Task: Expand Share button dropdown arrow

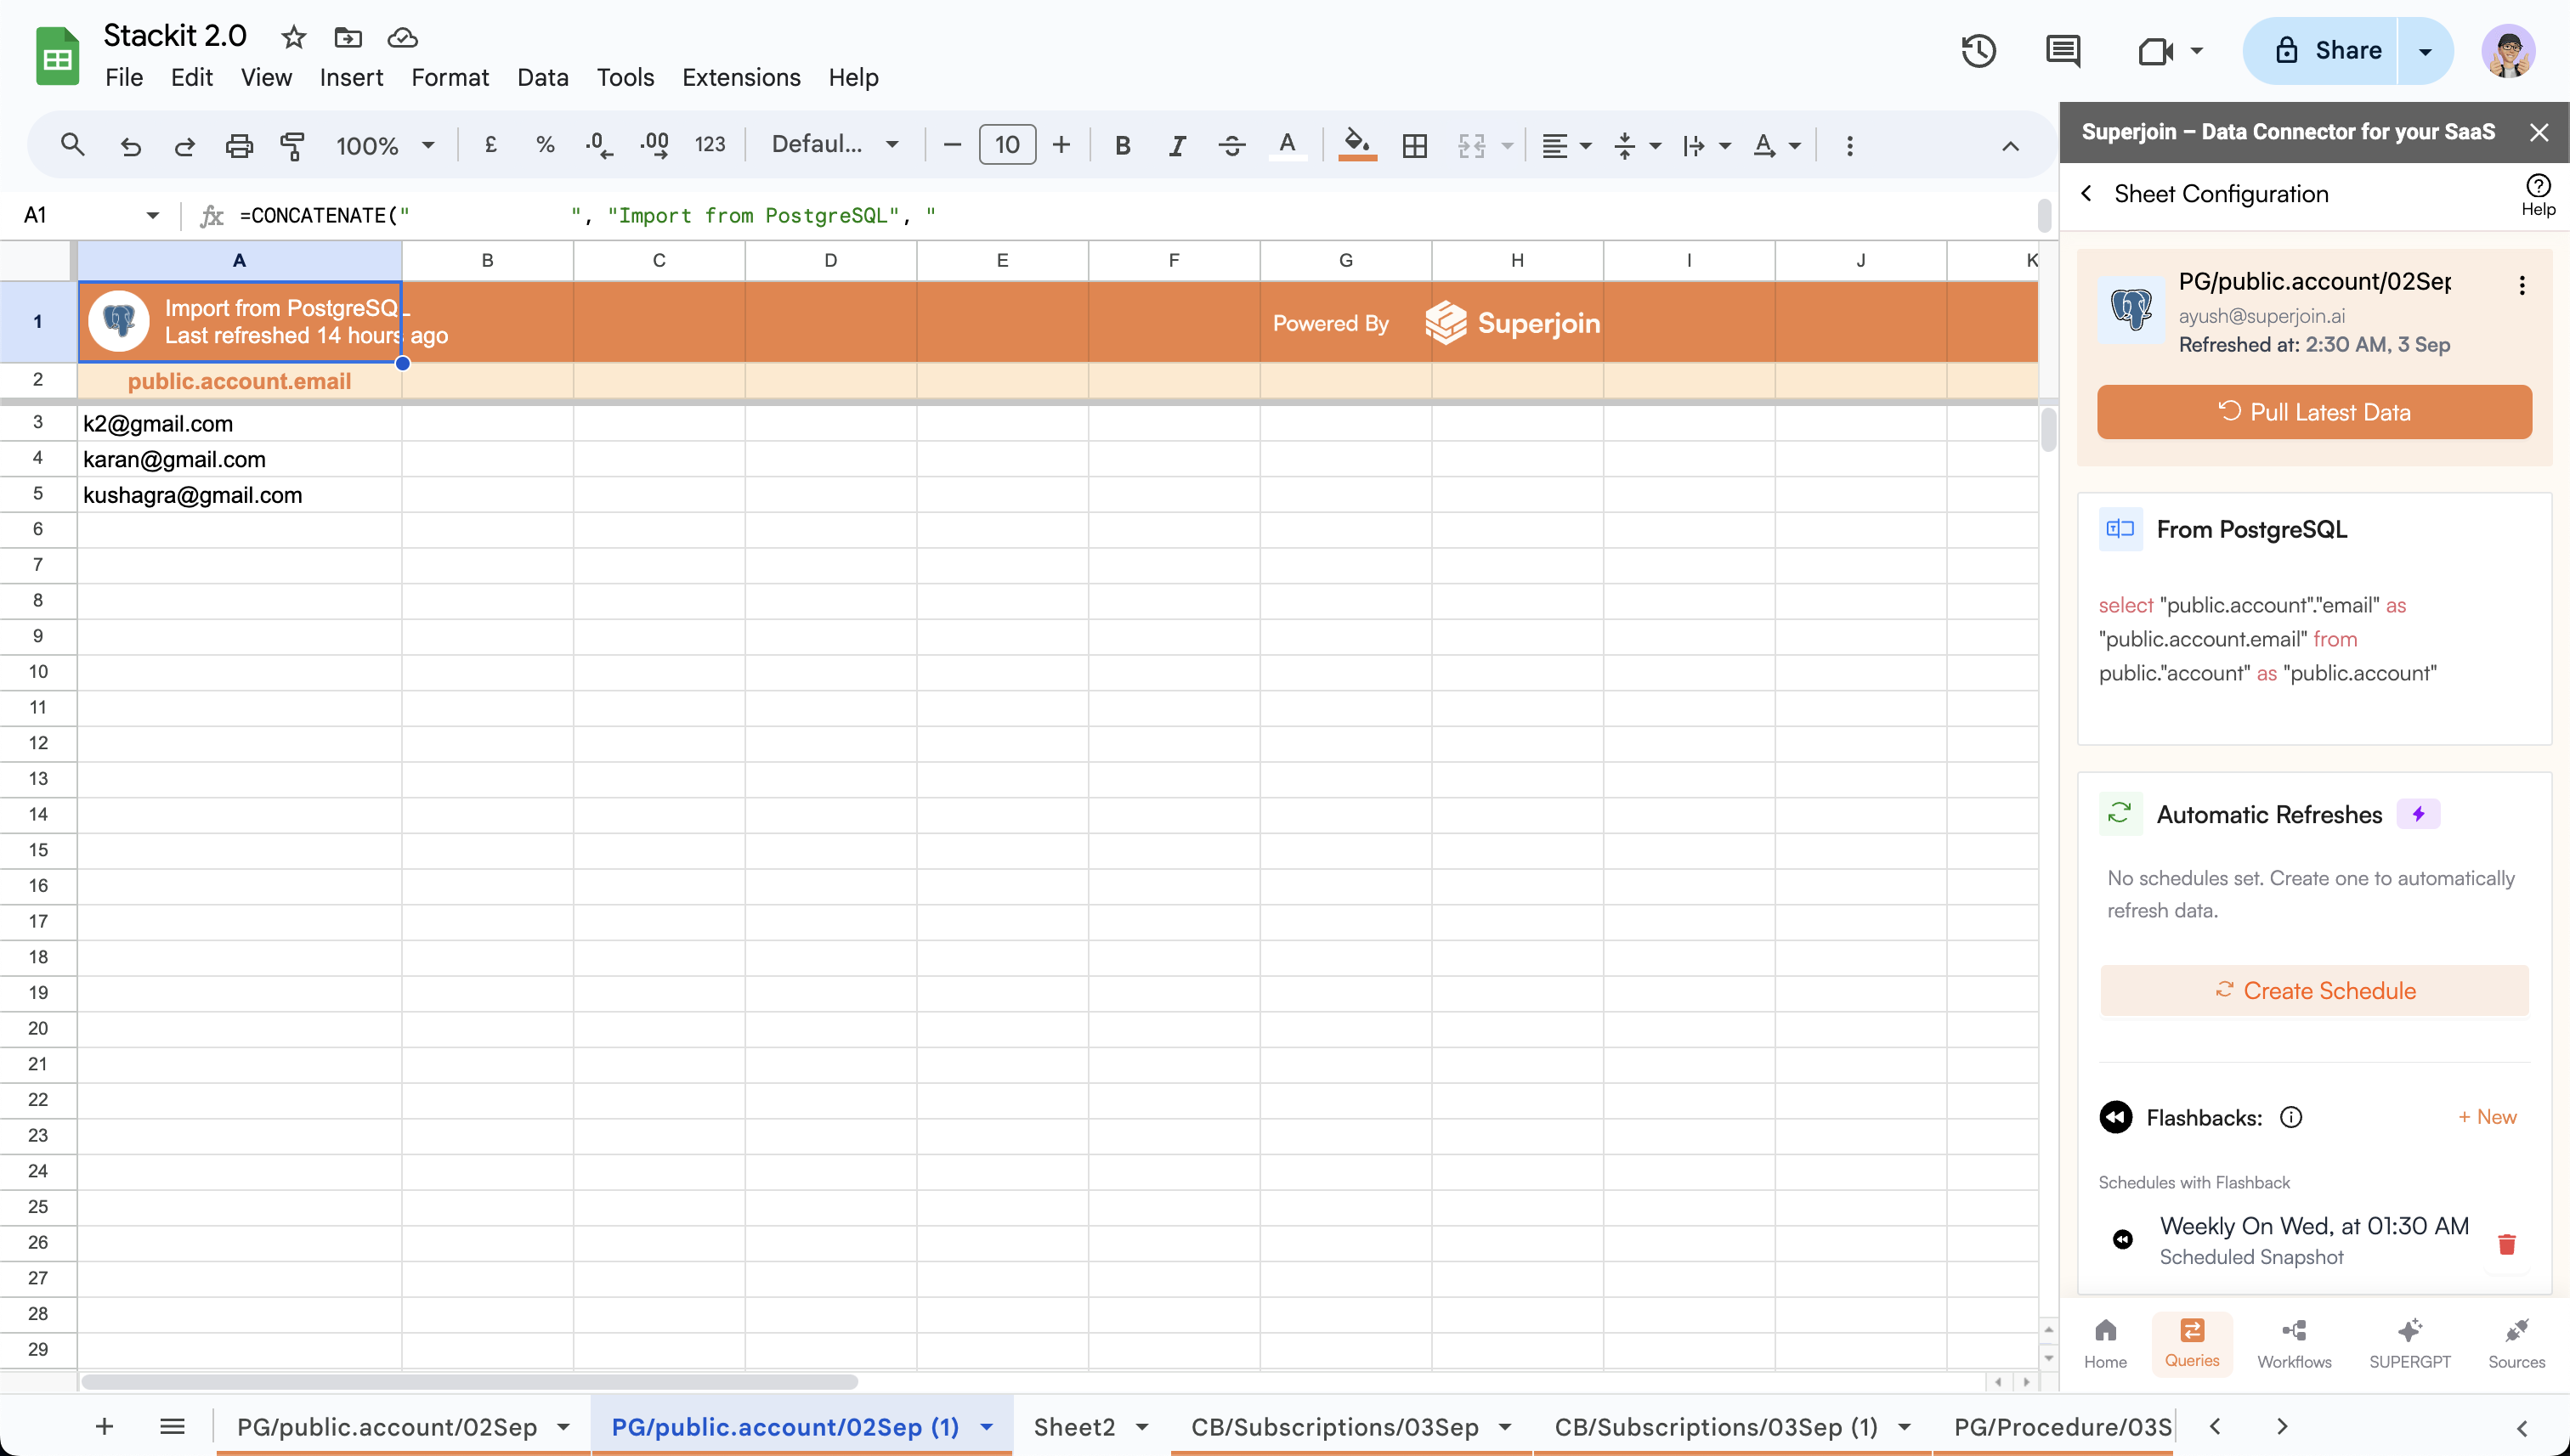Action: [2425, 51]
